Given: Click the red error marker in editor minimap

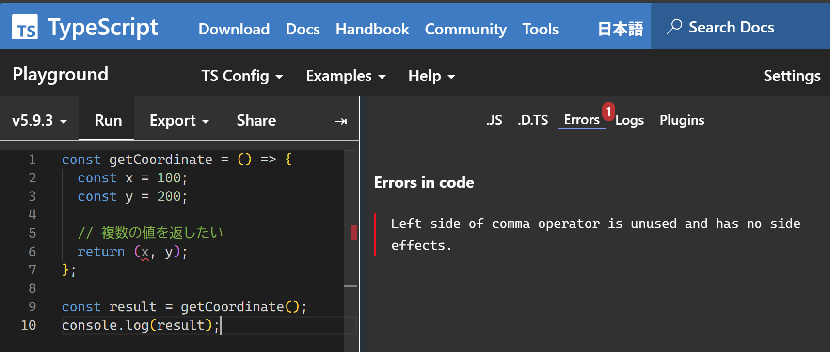Looking at the screenshot, I should coord(354,233).
